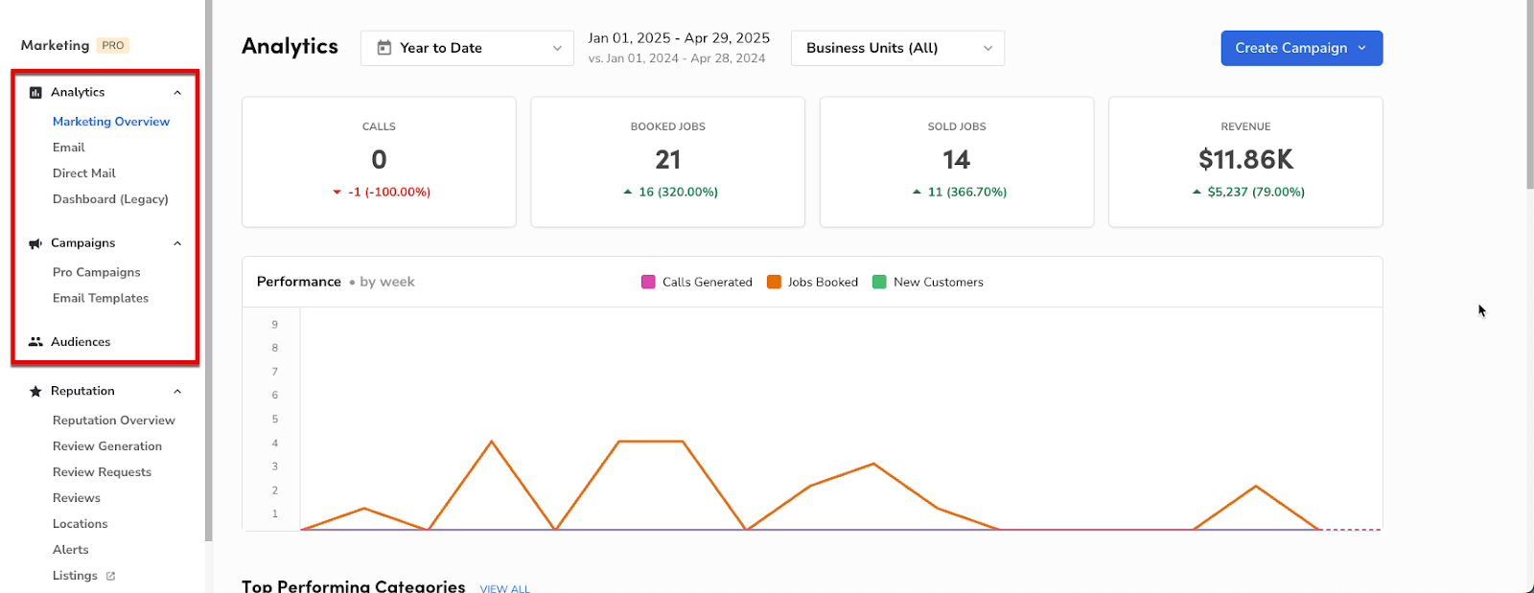Collapse the Analytics sidebar section
Screen dimensions: 1534x593
pyautogui.click(x=177, y=93)
